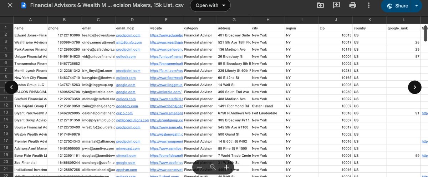The height and width of the screenshot is (177, 428).
Task: Click address cell '14 Wall St'
Action: pyautogui.click(x=234, y=85)
